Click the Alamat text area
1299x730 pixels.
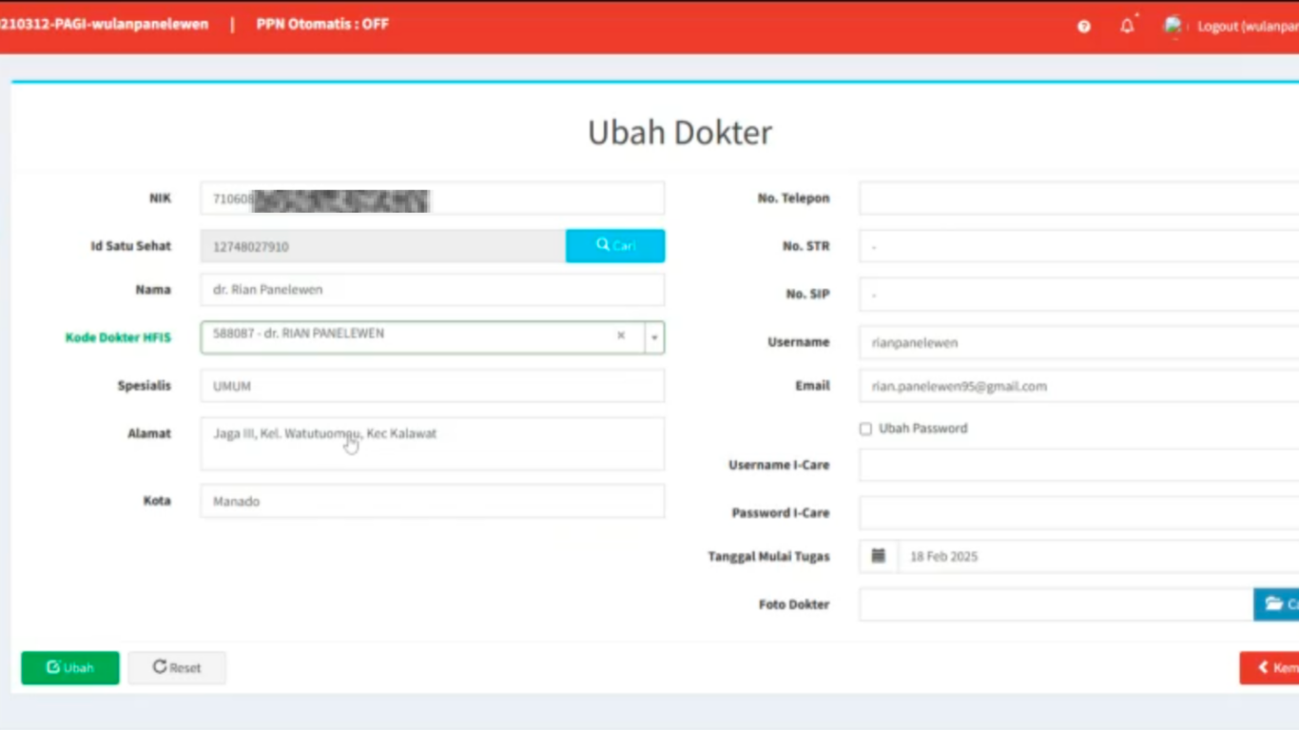click(x=432, y=444)
